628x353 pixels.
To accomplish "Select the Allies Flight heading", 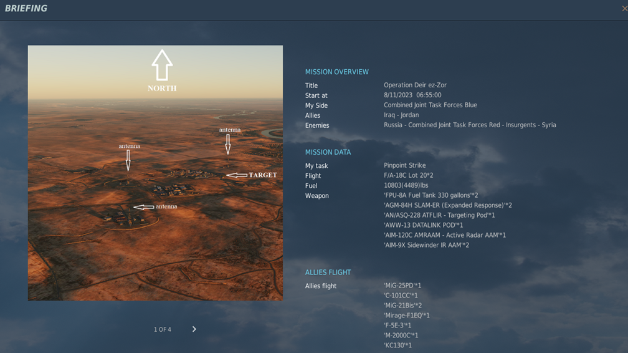I will (328, 273).
